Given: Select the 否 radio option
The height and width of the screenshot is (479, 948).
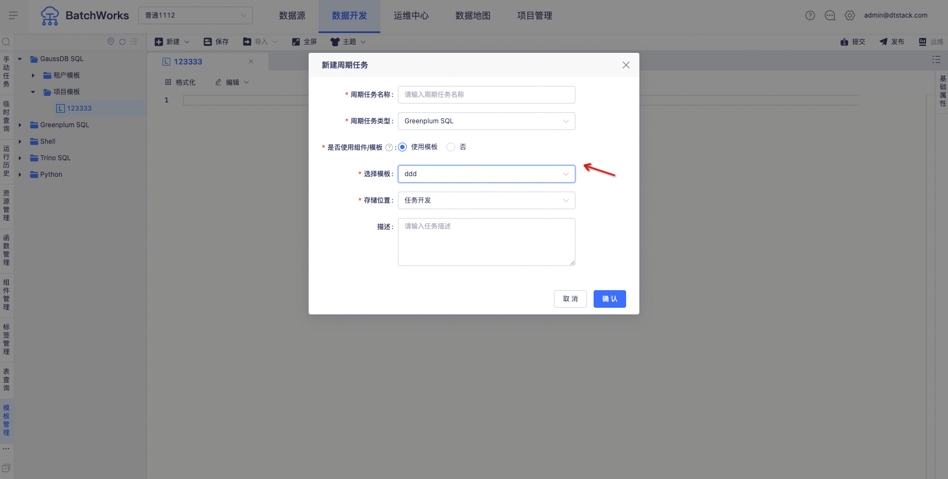Looking at the screenshot, I should pyautogui.click(x=451, y=147).
